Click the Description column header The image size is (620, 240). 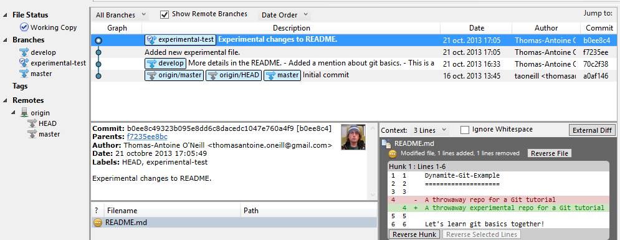pos(292,28)
